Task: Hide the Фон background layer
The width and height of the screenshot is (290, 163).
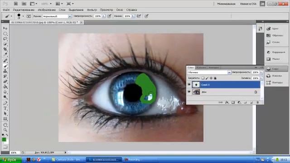Action: pos(189,91)
